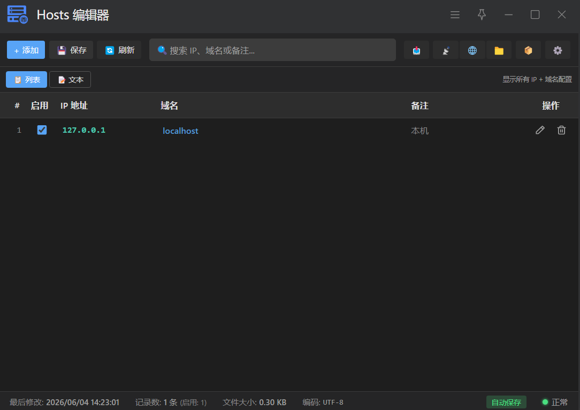The image size is (580, 410).
Task: Click the localhost domain name
Action: tap(180, 131)
